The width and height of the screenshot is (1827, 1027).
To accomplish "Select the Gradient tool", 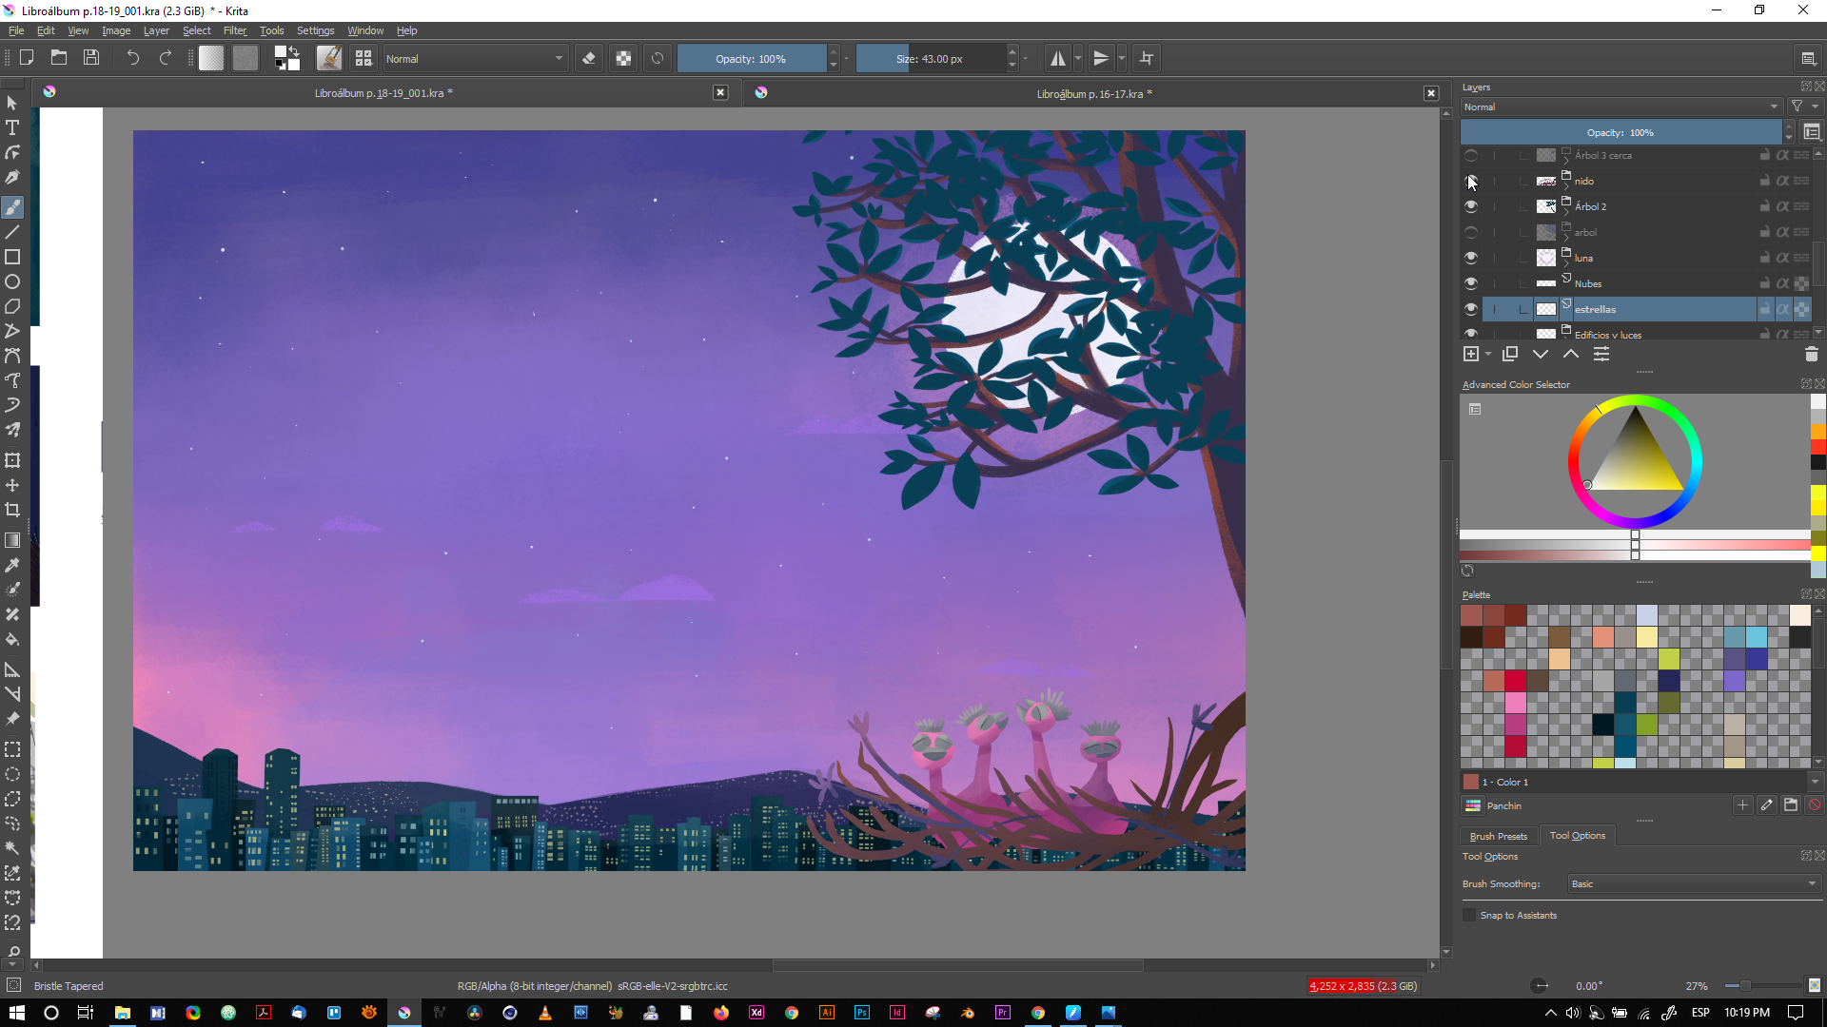I will coord(12,540).
